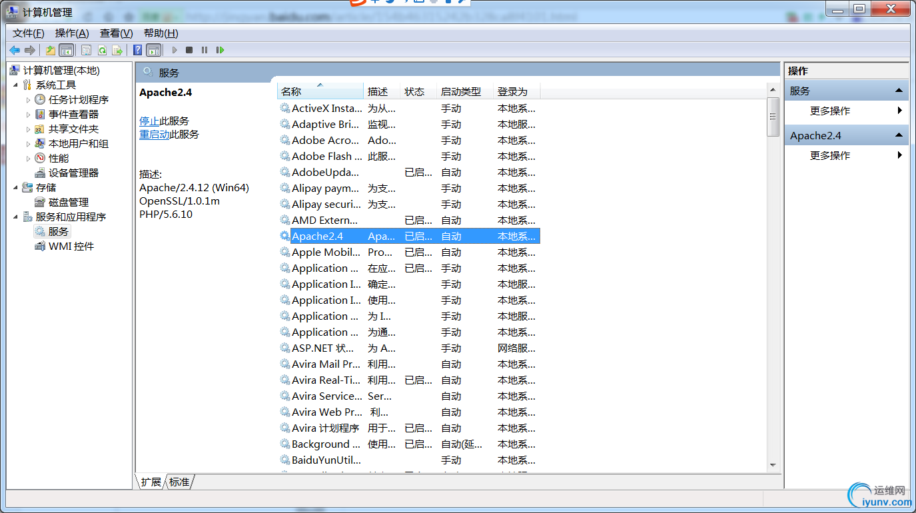Click the Restart service icon

[221, 50]
